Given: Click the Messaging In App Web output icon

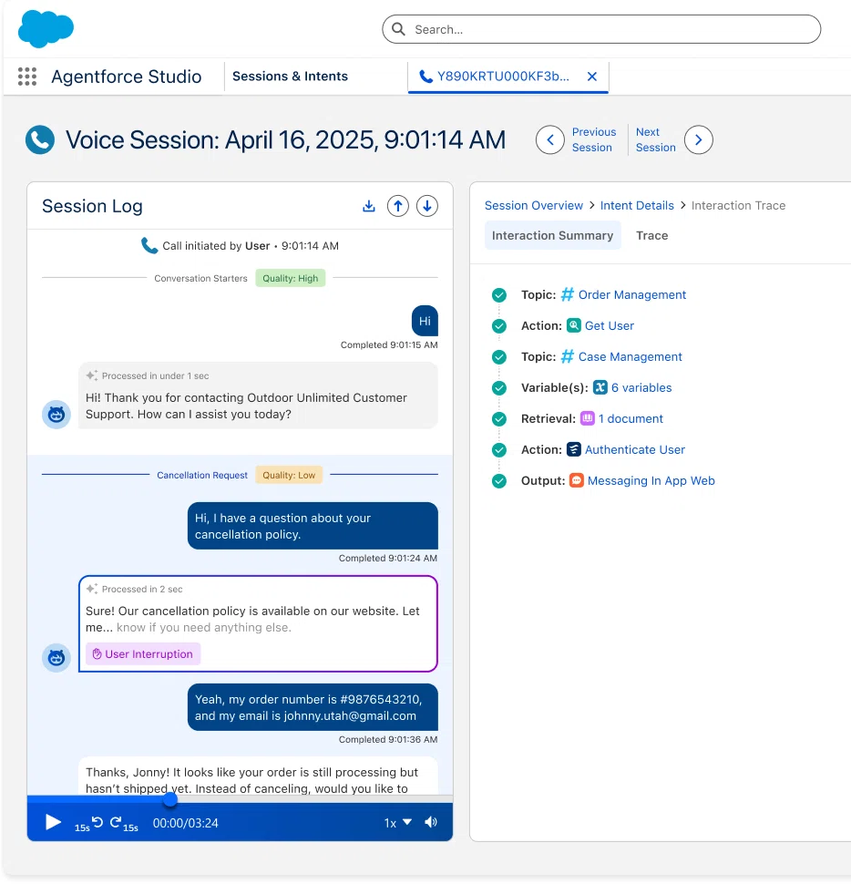Looking at the screenshot, I should click(x=577, y=480).
